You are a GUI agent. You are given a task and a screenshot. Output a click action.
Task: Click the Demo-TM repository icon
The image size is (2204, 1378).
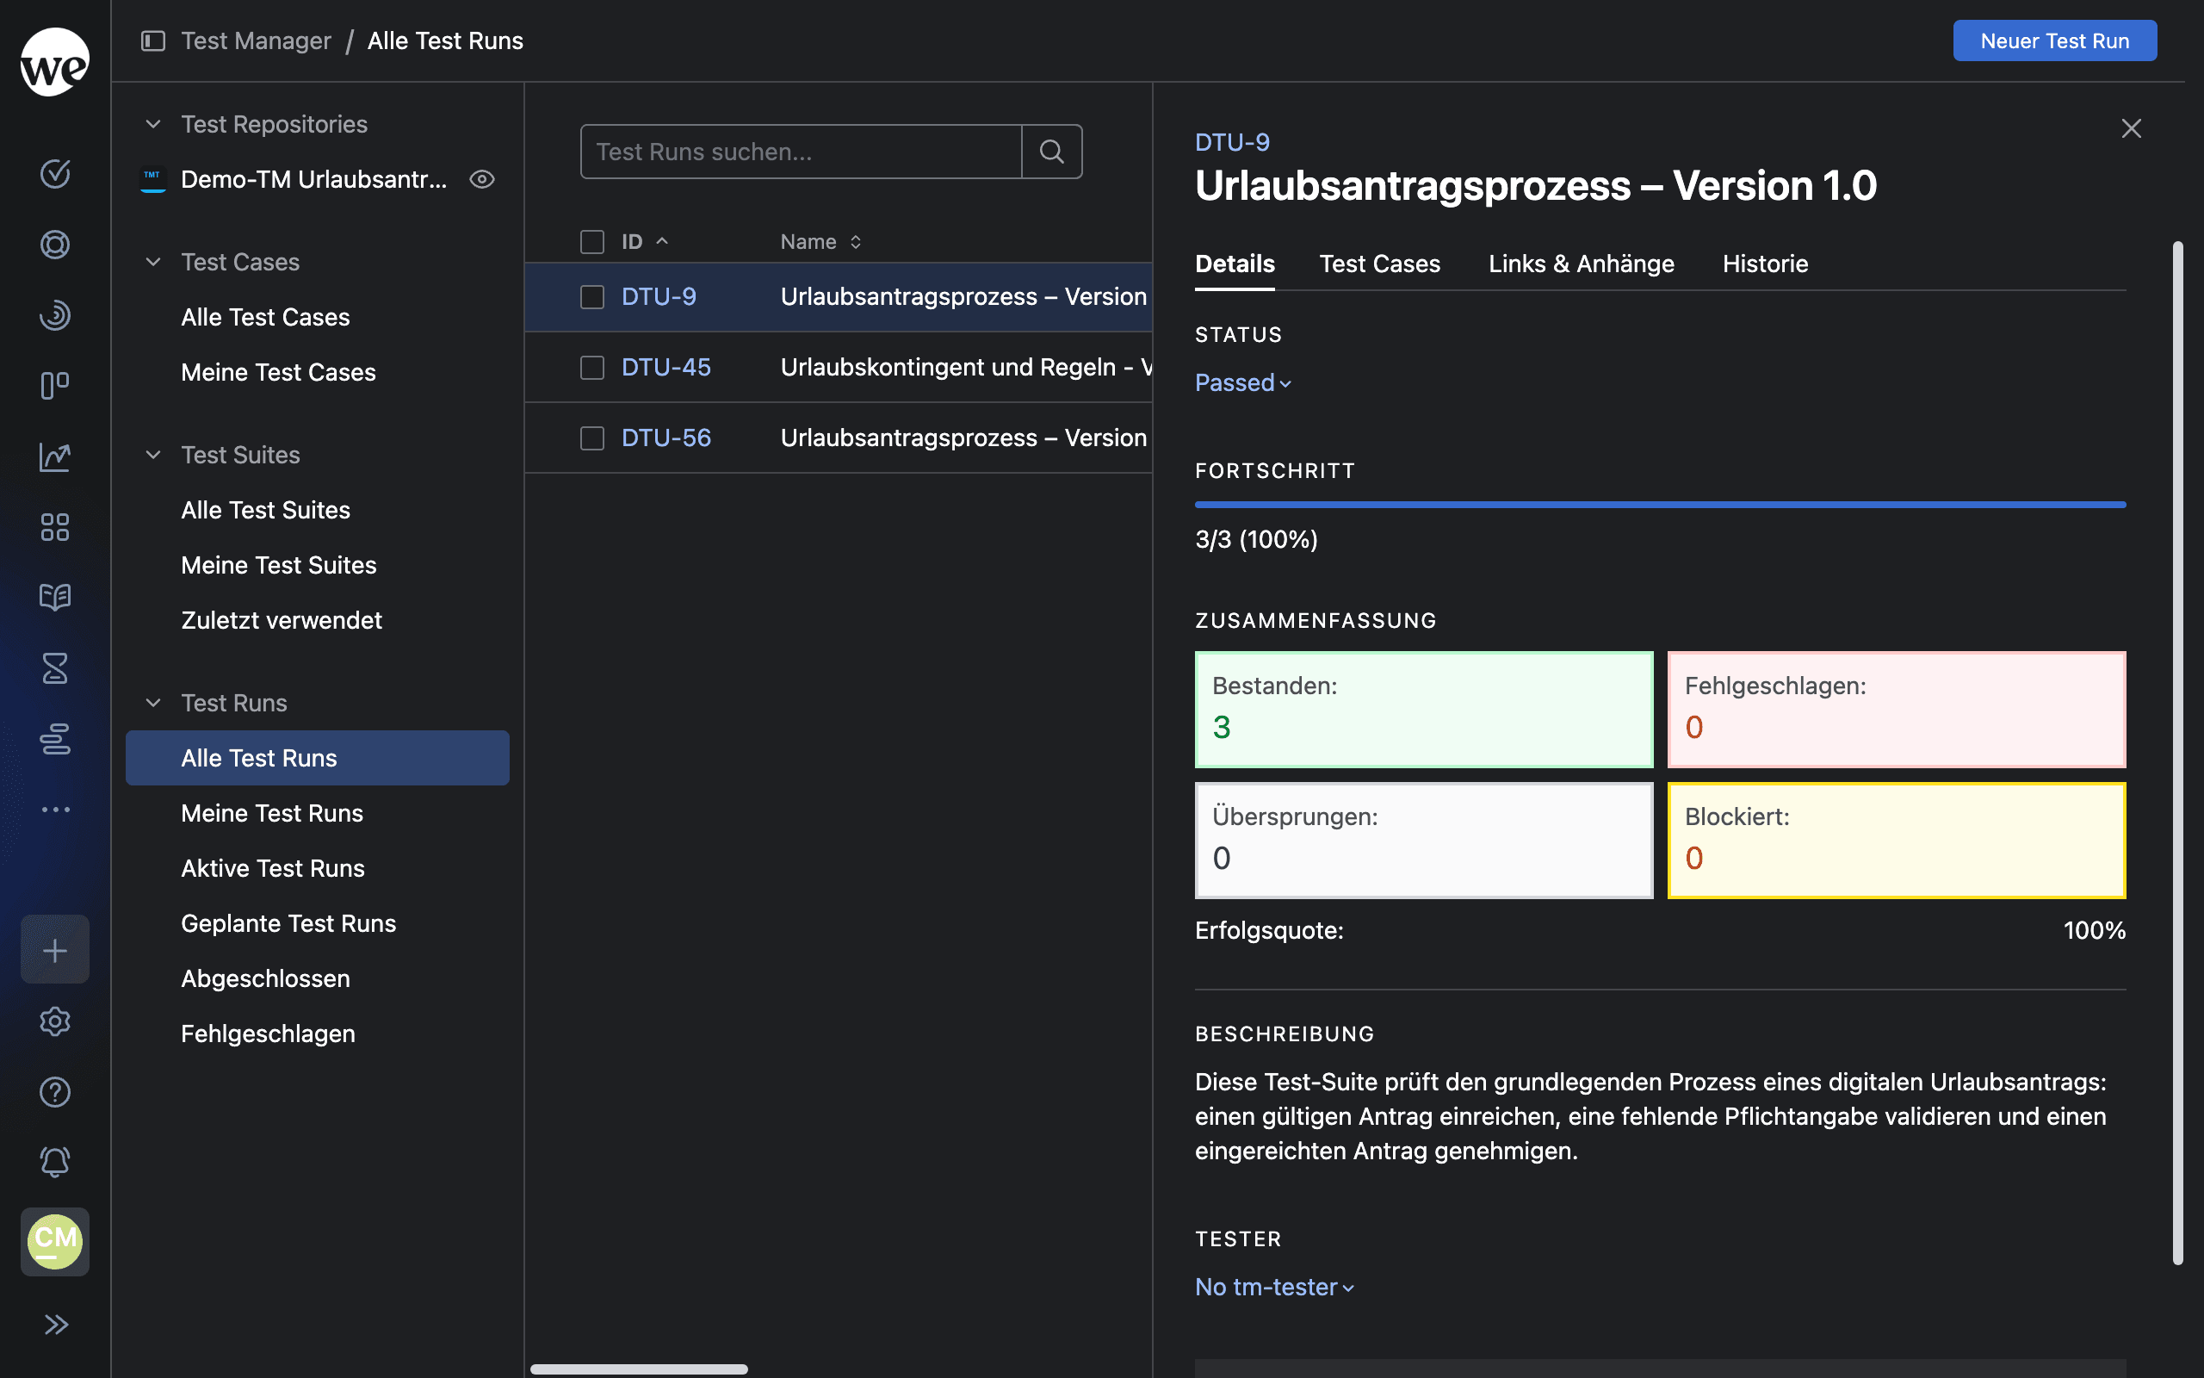click(153, 179)
